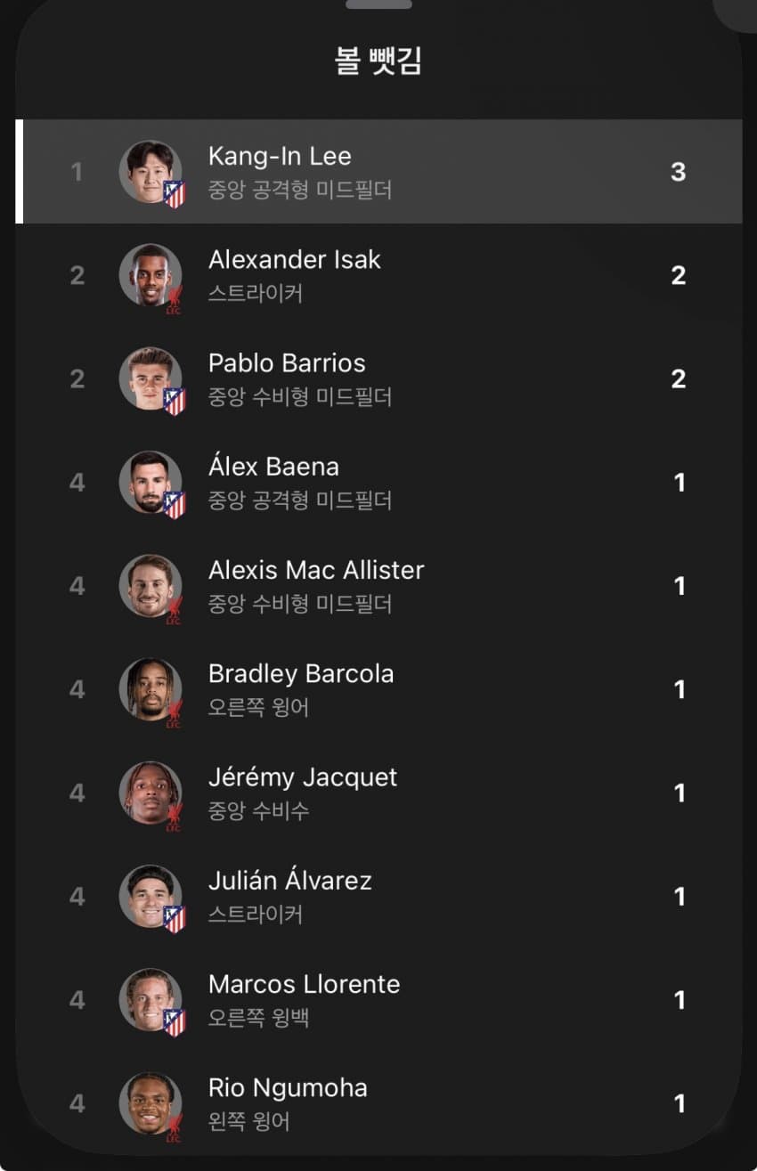
Task: Select Marcos Llorente's avatar image
Action: 150,1000
